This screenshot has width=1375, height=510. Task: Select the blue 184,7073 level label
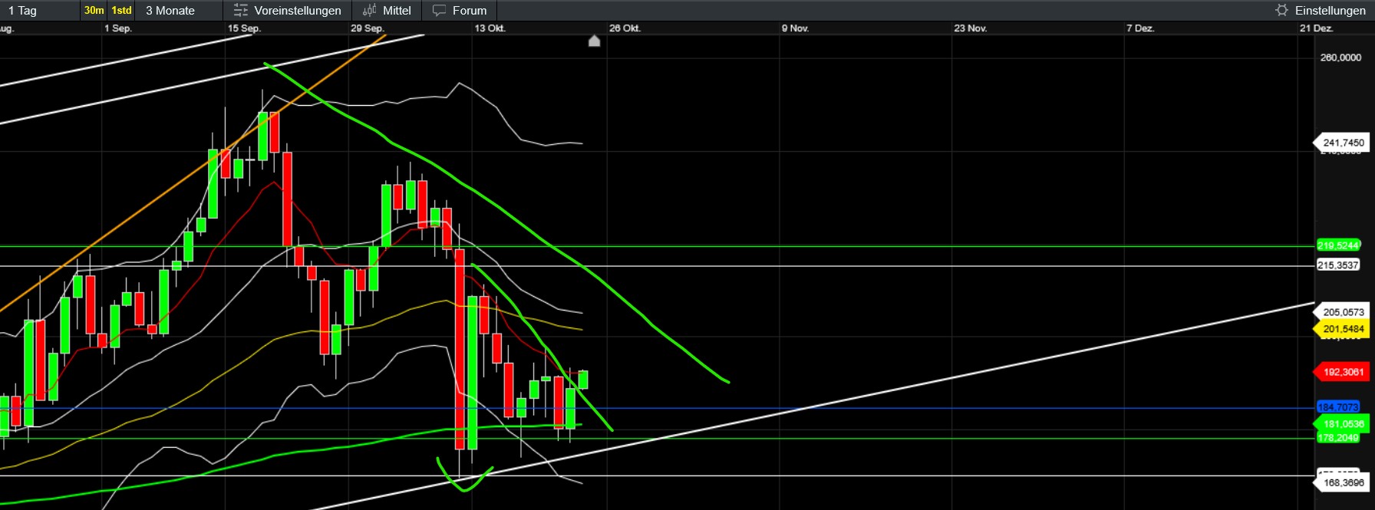pos(1337,407)
